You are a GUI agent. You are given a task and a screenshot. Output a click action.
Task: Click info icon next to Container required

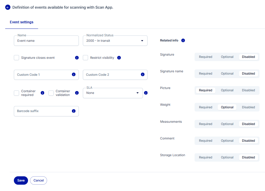42,93
